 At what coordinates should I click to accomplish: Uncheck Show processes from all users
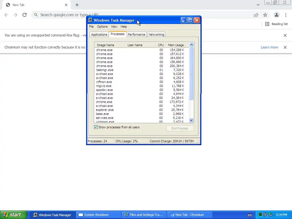pyautogui.click(x=96, y=127)
